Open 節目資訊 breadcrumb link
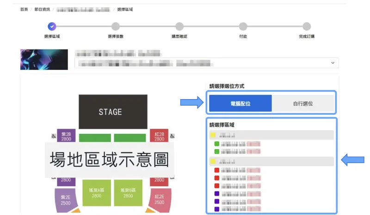The image size is (370, 215). pyautogui.click(x=42, y=9)
